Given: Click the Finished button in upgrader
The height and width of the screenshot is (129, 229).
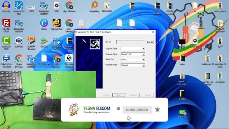Looking at the screenshot, I should coord(133,95).
